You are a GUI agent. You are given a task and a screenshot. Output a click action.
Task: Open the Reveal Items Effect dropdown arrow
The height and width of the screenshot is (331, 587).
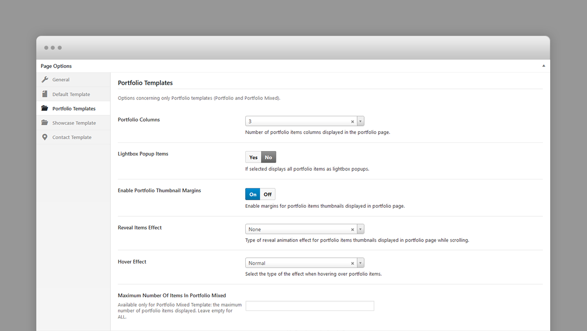[x=361, y=229]
